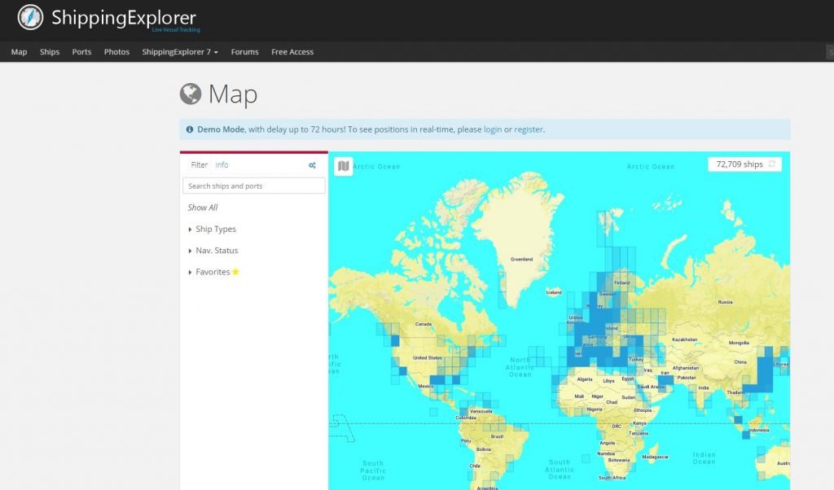Open the map layers icon on the map
This screenshot has height=490, width=834.
click(343, 166)
